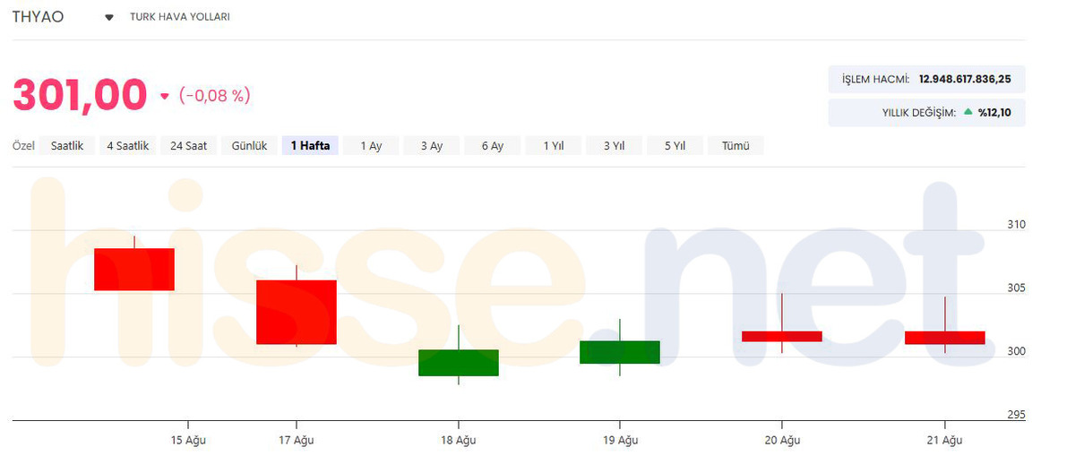Switch to the Günlük time range

250,146
